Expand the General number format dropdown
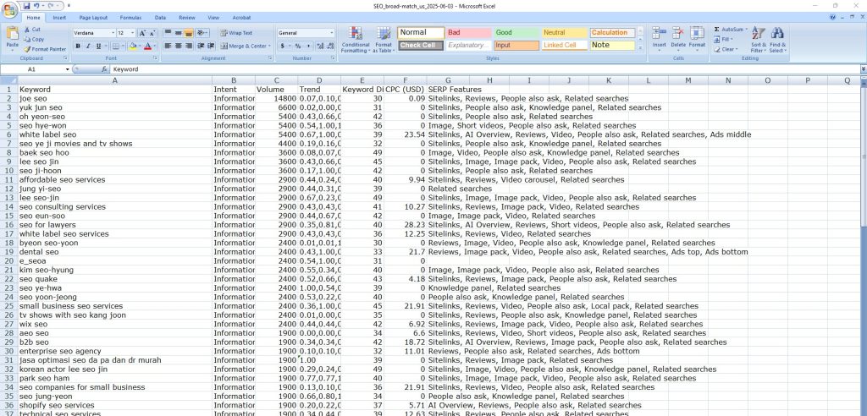This screenshot has height=416, width=867. (331, 33)
